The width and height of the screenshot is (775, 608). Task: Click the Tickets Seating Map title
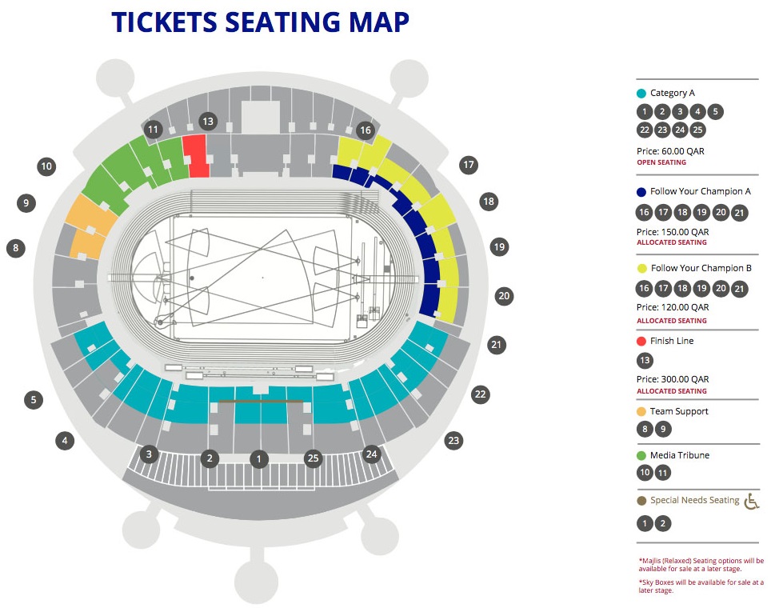(261, 22)
